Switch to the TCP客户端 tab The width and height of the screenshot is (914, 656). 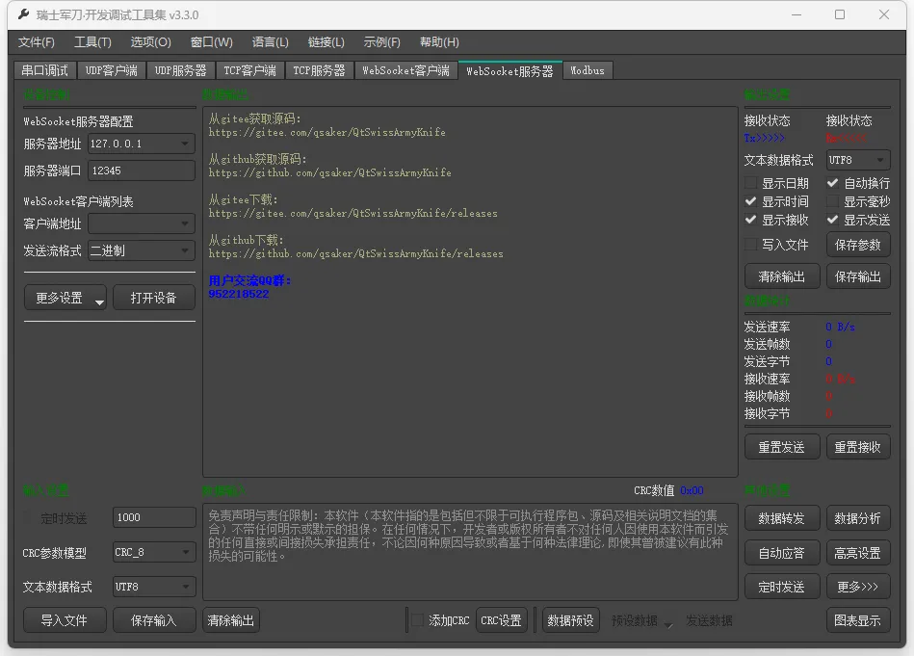(x=249, y=70)
